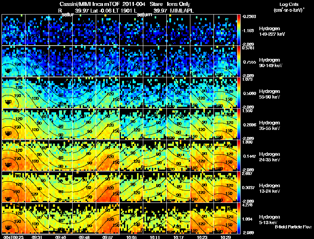Image resolution: width=314 pixels, height=239 pixels.
Task: Select the 24-35 keV panel at 09:57
Action: [x=108, y=155]
